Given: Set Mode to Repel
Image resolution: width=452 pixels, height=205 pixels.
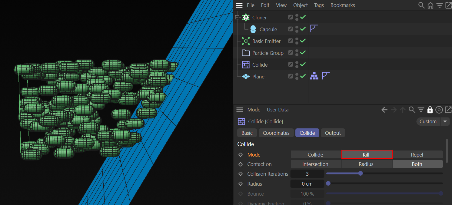Looking at the screenshot, I should (x=417, y=155).
